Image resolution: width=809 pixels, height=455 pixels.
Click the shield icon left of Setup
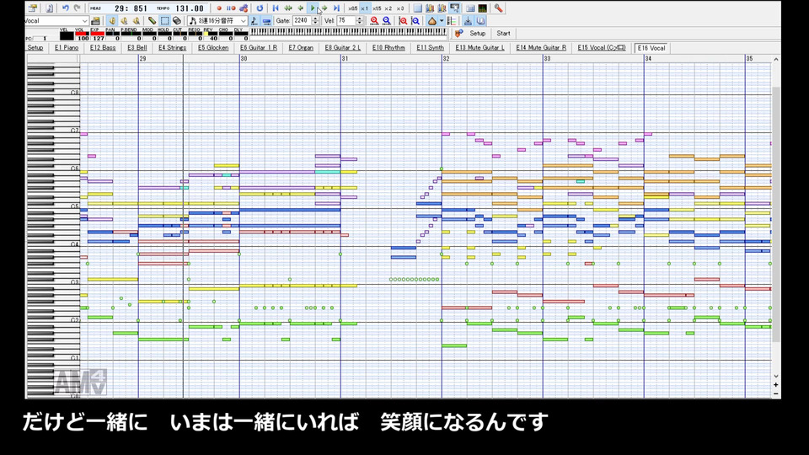pyautogui.click(x=458, y=33)
